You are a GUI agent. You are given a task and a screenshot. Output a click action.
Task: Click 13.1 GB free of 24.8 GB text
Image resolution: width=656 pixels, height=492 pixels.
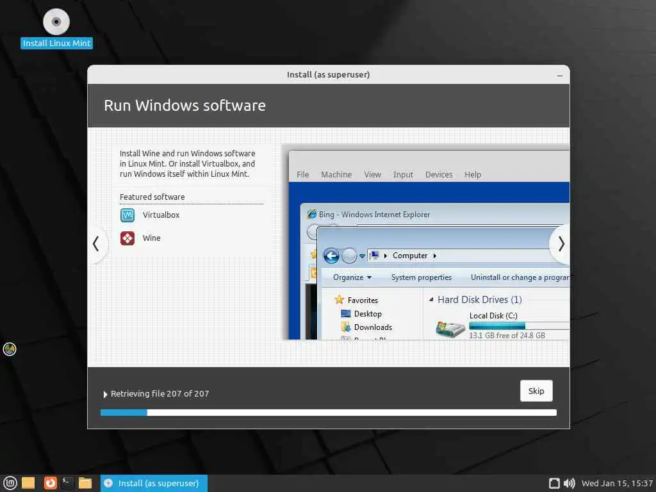(507, 336)
